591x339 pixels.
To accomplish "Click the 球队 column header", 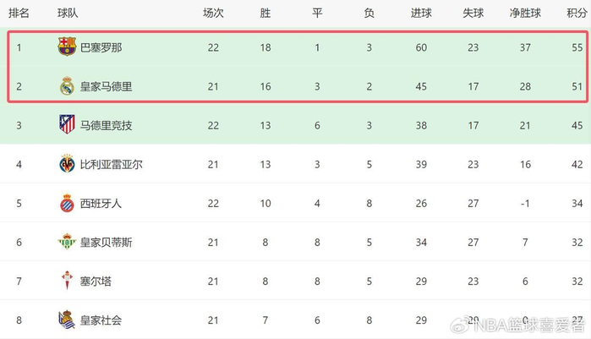I will [x=69, y=13].
